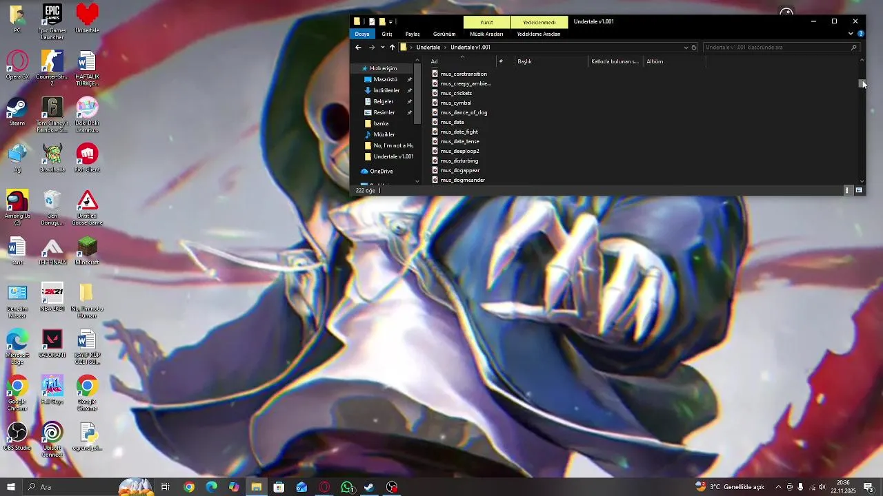Image resolution: width=883 pixels, height=496 pixels.
Task: Select Counter-Strike 2 desktop shortcut
Action: [x=52, y=68]
